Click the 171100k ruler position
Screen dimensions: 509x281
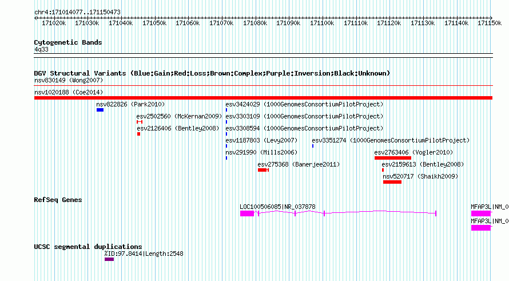[322, 23]
